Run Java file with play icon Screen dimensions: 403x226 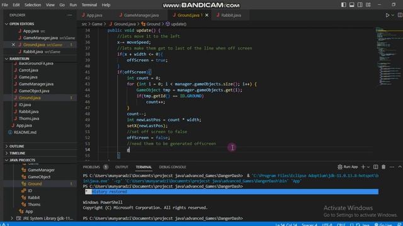[x=387, y=15]
